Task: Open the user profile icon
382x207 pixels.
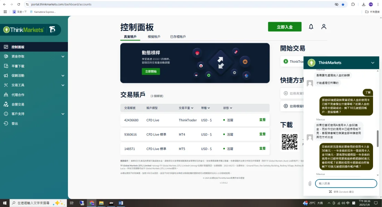Action: [323, 27]
